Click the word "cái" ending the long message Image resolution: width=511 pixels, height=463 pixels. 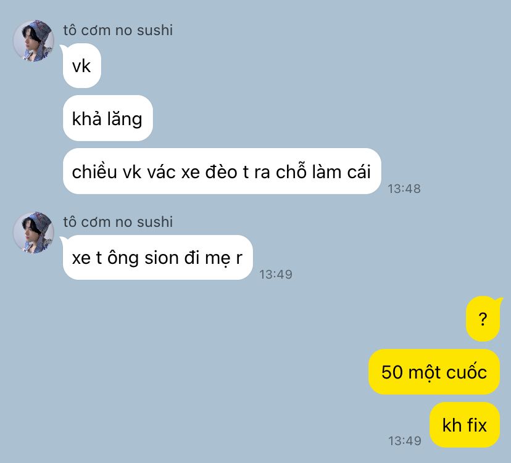[359, 172]
